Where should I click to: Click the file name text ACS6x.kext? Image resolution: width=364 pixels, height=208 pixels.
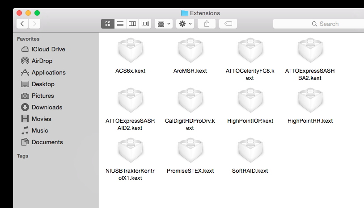(x=131, y=71)
